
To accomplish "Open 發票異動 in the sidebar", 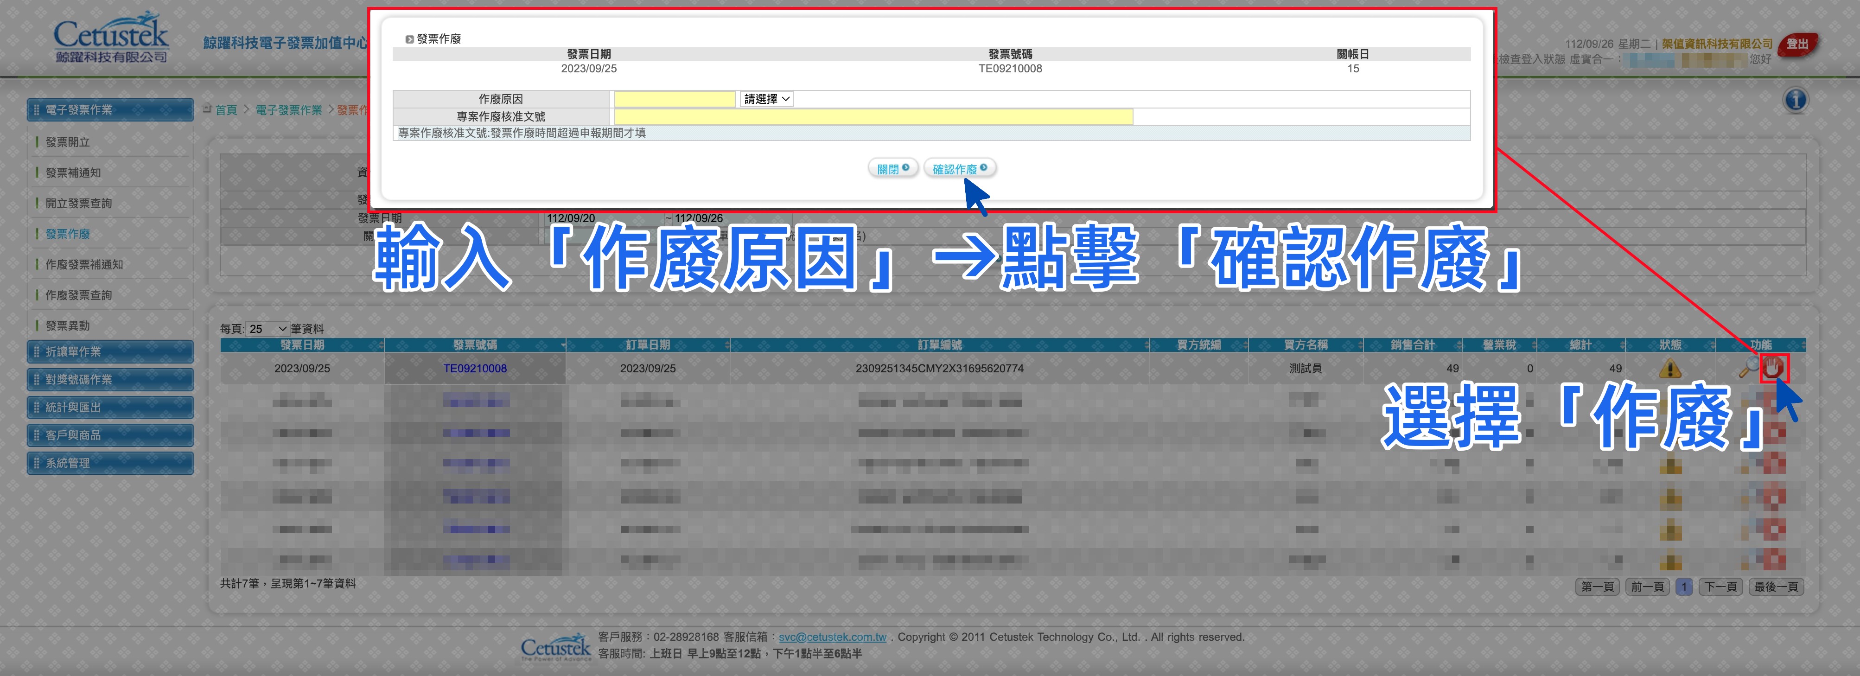I will 68,326.
